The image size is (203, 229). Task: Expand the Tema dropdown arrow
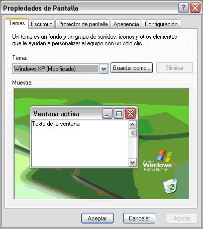(x=104, y=68)
